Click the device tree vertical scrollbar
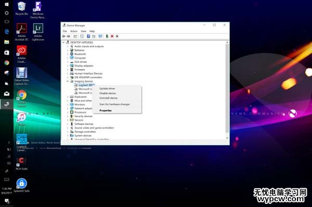 (227, 88)
